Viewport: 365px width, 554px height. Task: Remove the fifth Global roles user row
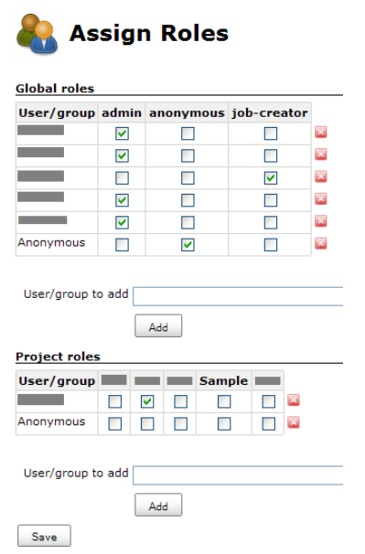coord(320,221)
